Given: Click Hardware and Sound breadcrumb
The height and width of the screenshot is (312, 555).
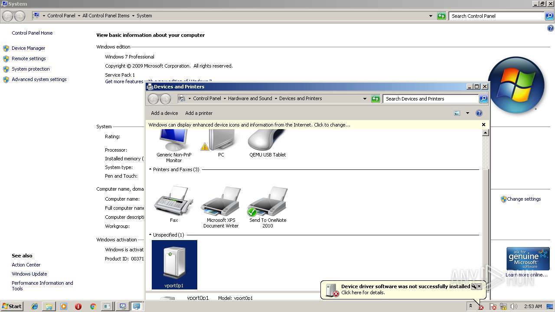Looking at the screenshot, I should click(x=250, y=98).
